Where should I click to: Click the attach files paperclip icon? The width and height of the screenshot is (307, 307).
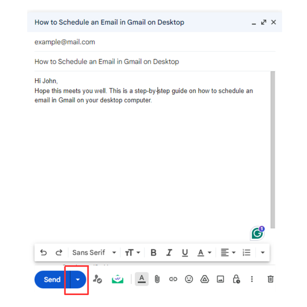(157, 279)
